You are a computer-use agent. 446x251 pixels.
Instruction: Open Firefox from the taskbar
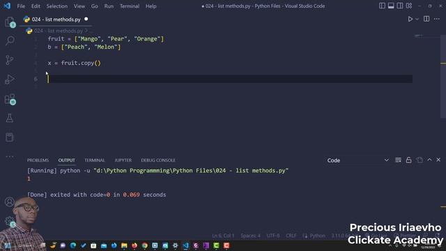tap(134, 245)
